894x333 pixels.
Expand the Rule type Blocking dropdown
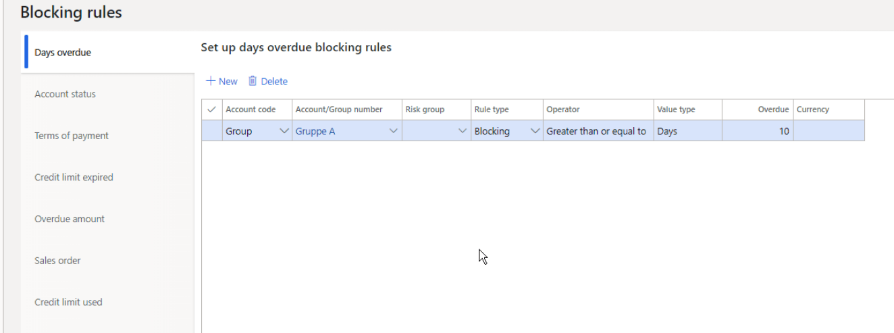coord(535,131)
